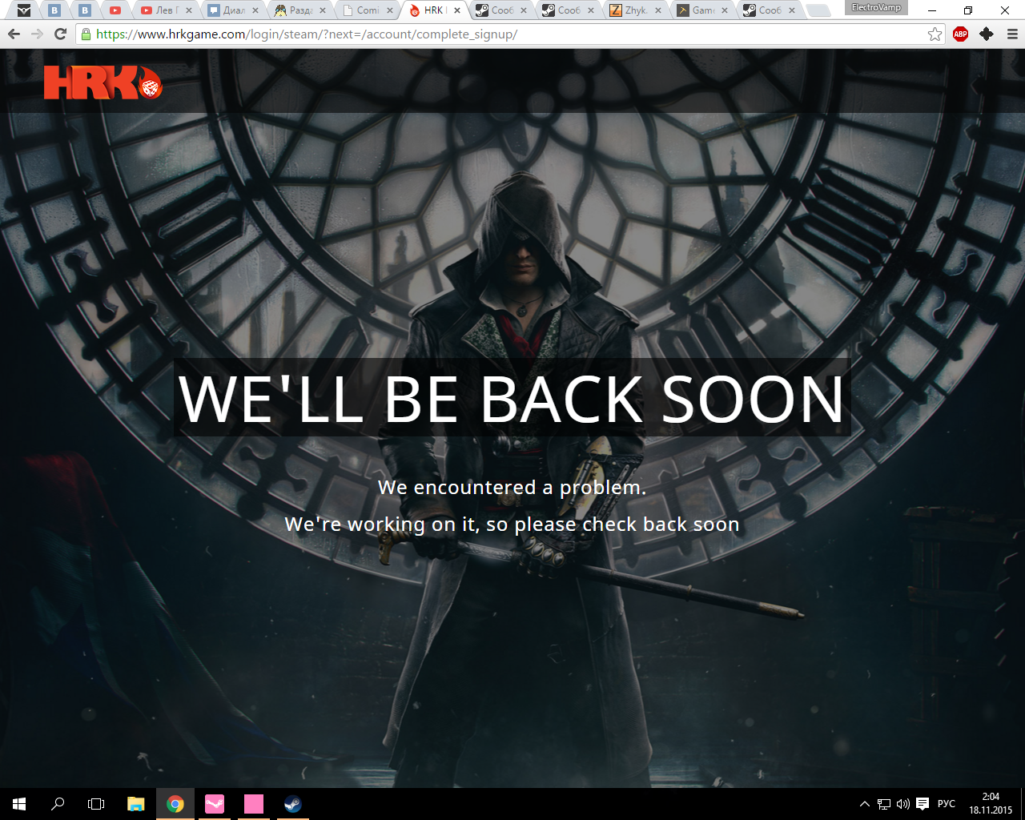
Task: Click the 'We're working on it' message
Action: [x=512, y=525]
